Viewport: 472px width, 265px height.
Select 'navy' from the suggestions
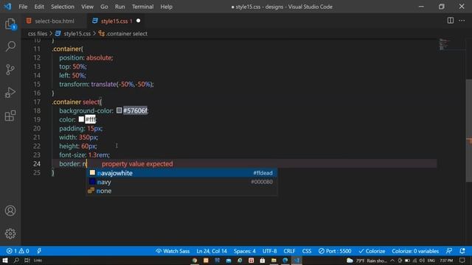click(181, 182)
